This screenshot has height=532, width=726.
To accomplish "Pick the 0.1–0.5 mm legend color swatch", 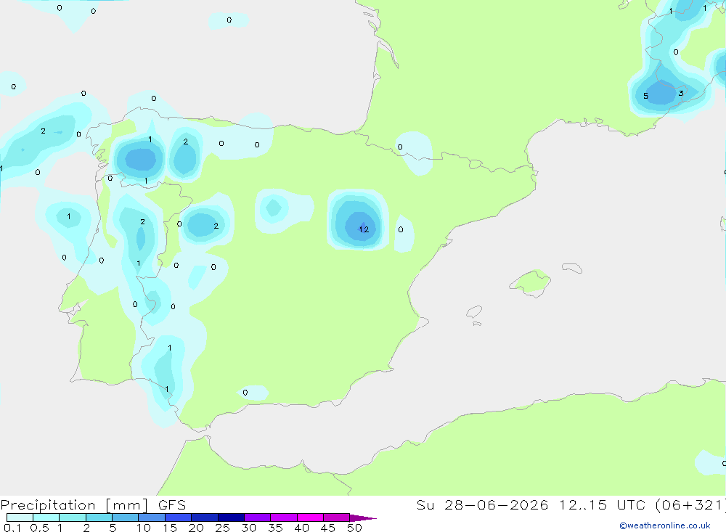I will click(x=20, y=517).
